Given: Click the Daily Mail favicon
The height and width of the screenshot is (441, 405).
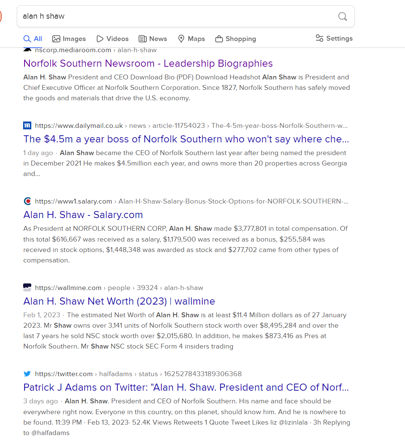Looking at the screenshot, I should coord(27,125).
